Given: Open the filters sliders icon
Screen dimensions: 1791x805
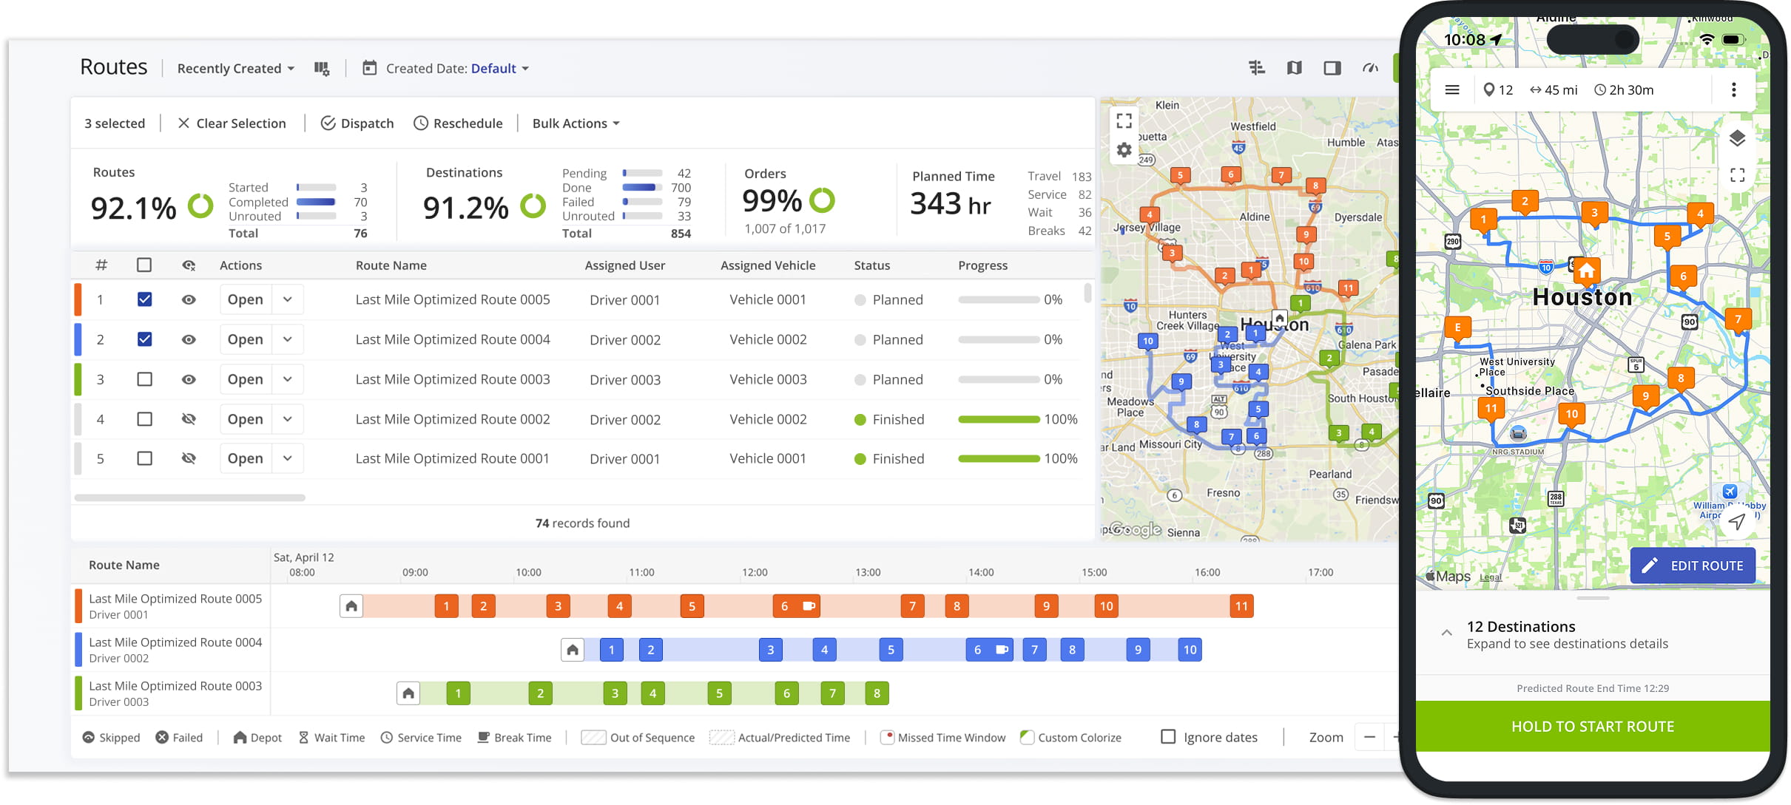Looking at the screenshot, I should (1256, 68).
